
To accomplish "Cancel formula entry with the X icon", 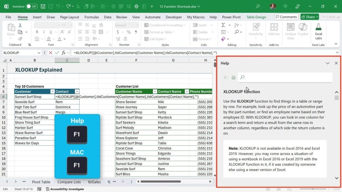I will point(50,53).
